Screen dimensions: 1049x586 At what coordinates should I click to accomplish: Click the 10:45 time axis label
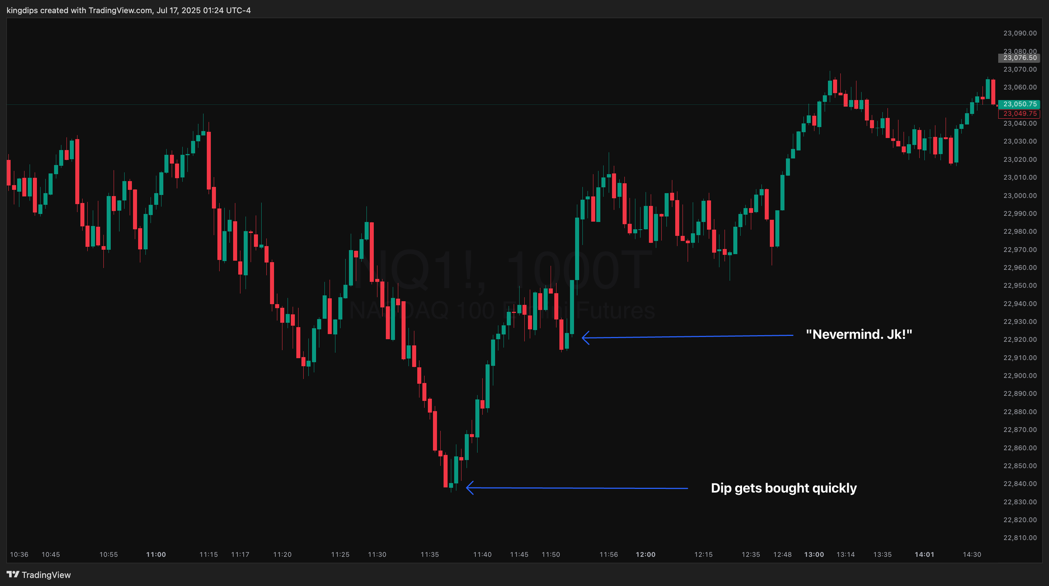click(x=50, y=554)
